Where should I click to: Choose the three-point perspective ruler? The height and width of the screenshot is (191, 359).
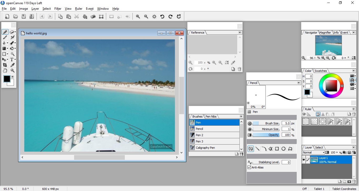348,121
